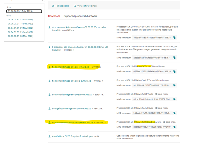
Task: Select version 08.05.00.21 (14 Dec 2022)
Action: (20, 24)
